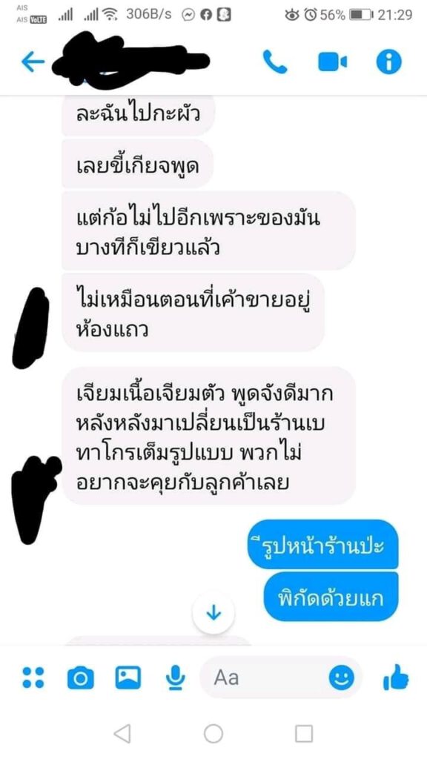Open the camera in message bar
This screenshot has width=427, height=759.
click(x=80, y=677)
